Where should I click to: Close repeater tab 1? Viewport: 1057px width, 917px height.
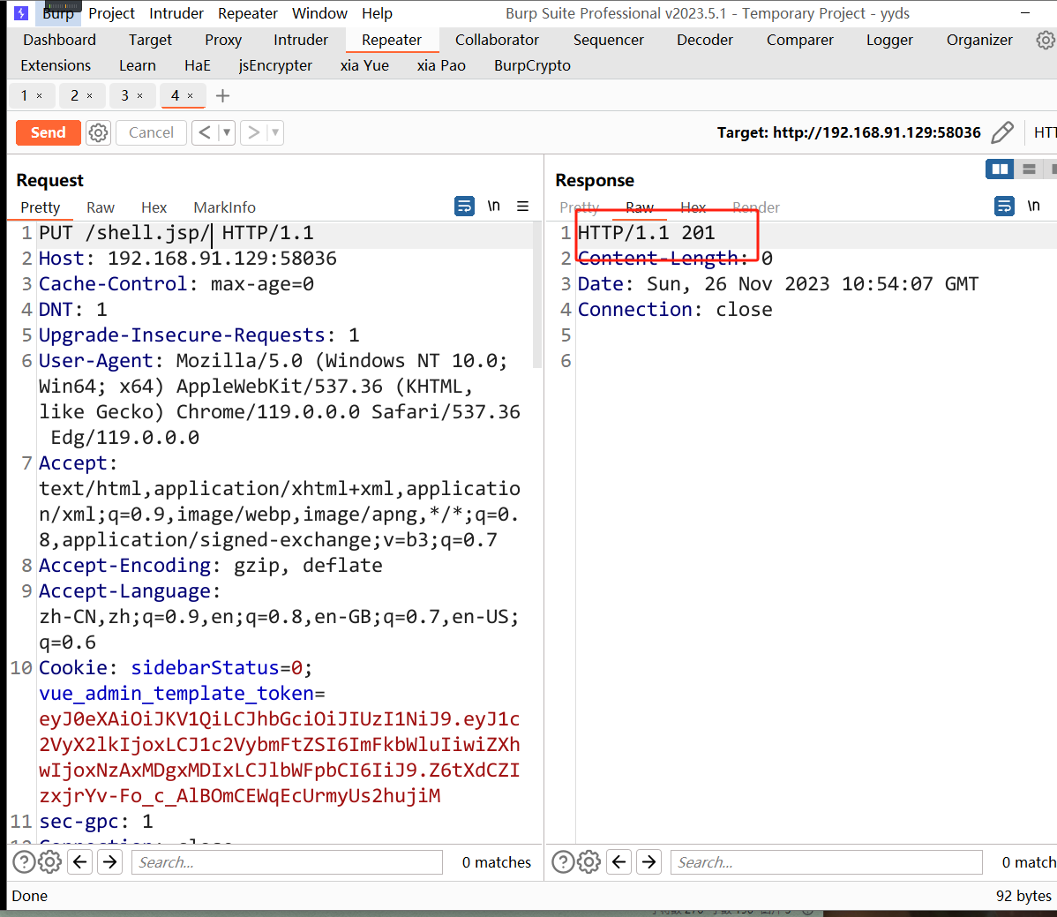(39, 96)
